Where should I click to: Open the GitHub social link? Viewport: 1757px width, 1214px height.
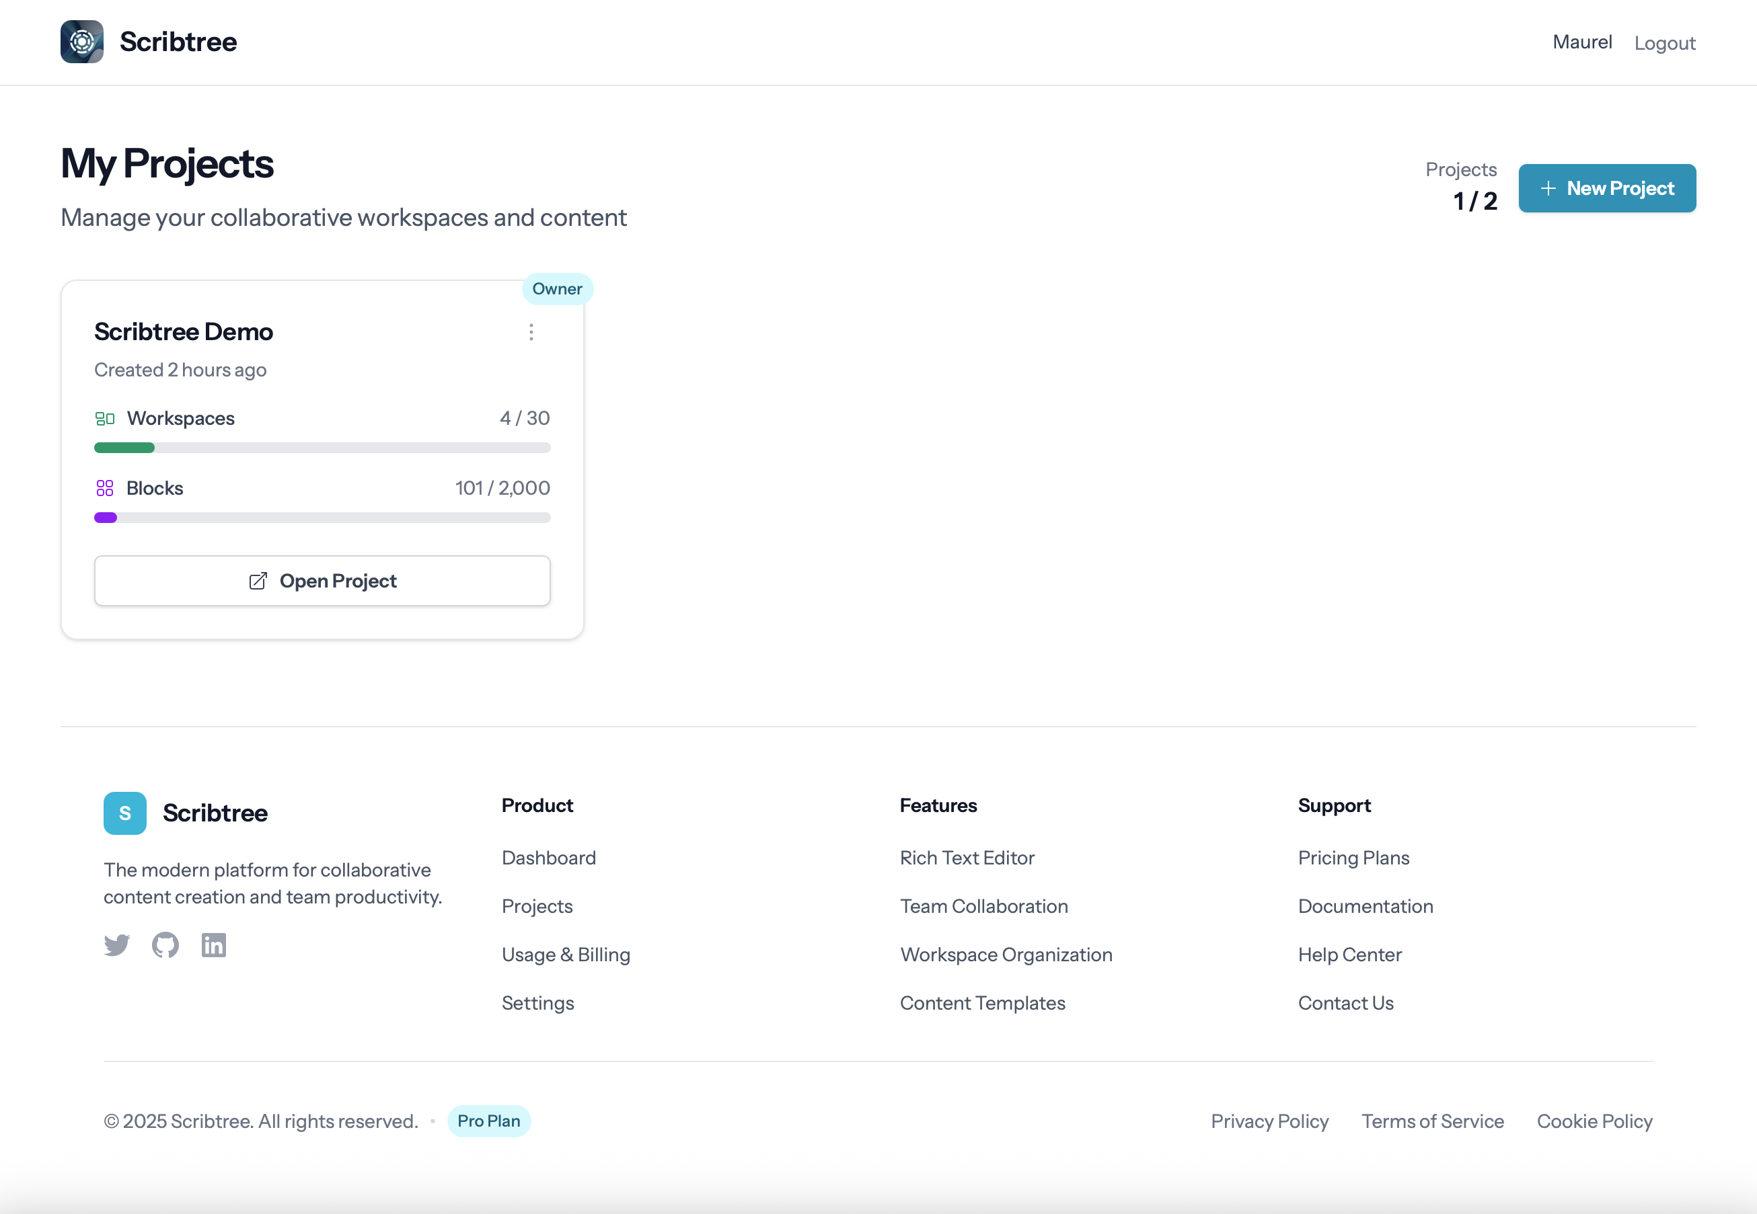click(x=165, y=944)
